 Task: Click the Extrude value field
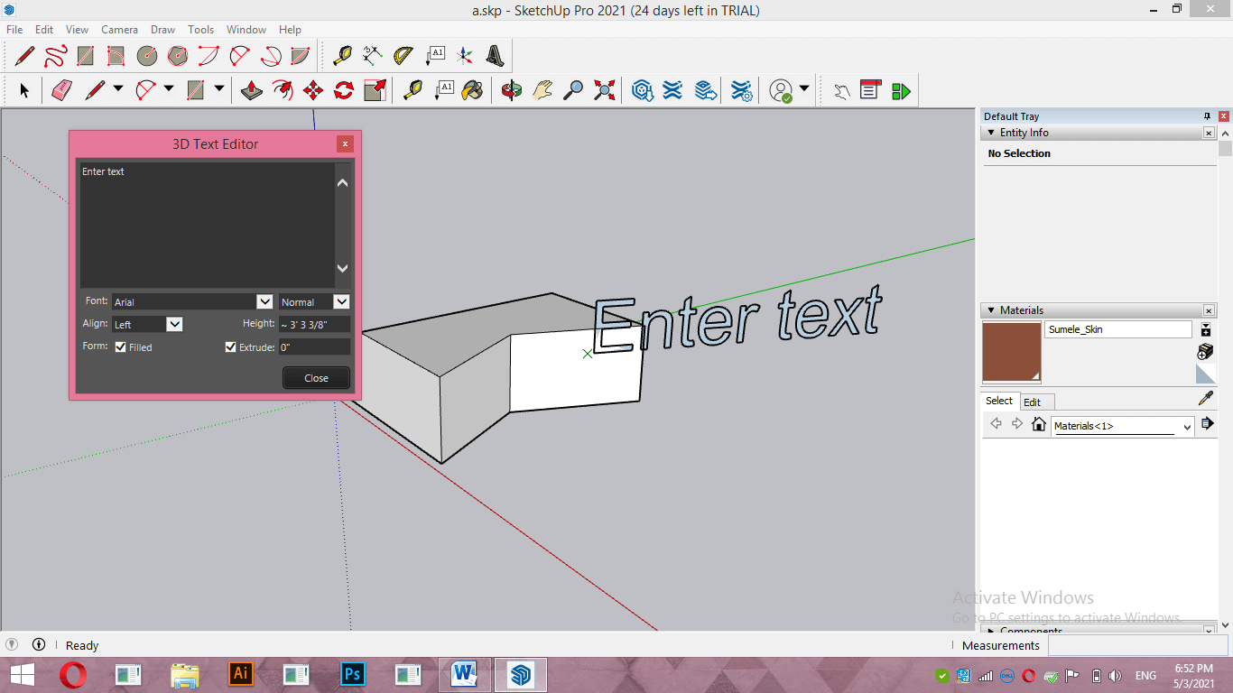click(x=314, y=346)
